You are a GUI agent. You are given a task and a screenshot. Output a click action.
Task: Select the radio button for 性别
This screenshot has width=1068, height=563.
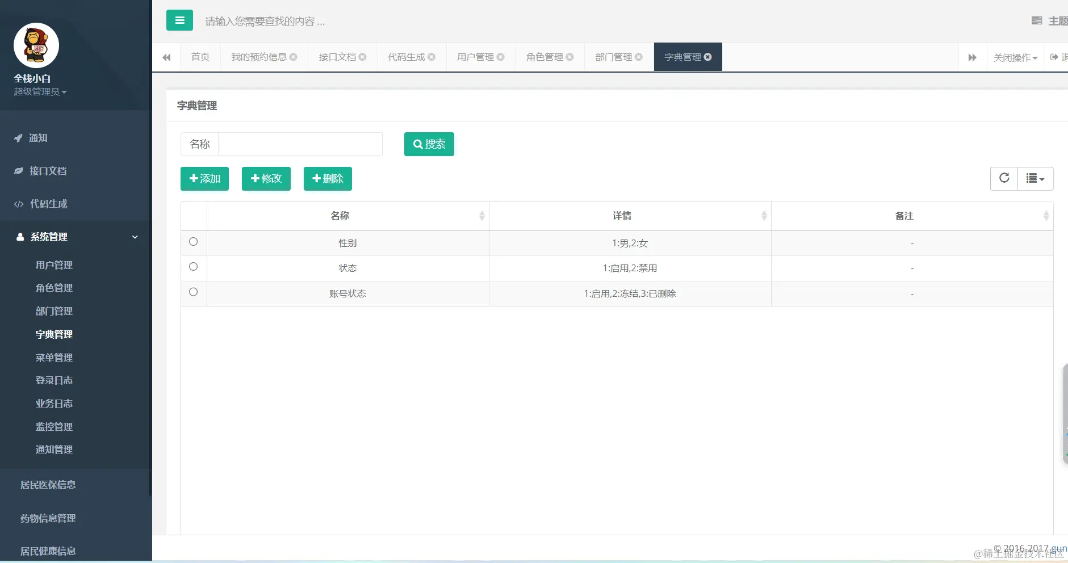194,242
